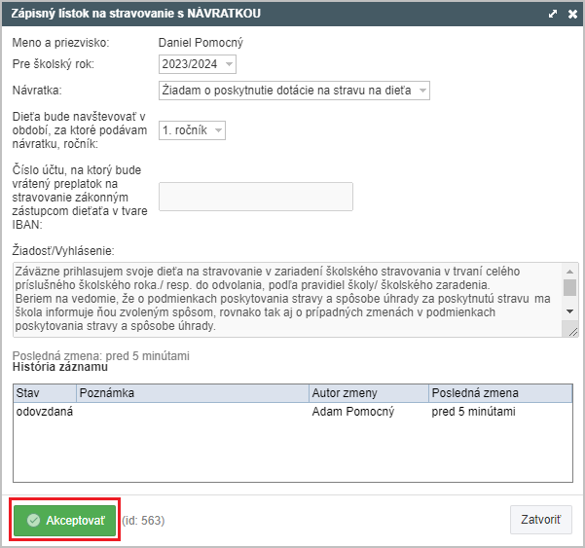Click the text area resize handle
This screenshot has height=548, width=585.
click(573, 332)
